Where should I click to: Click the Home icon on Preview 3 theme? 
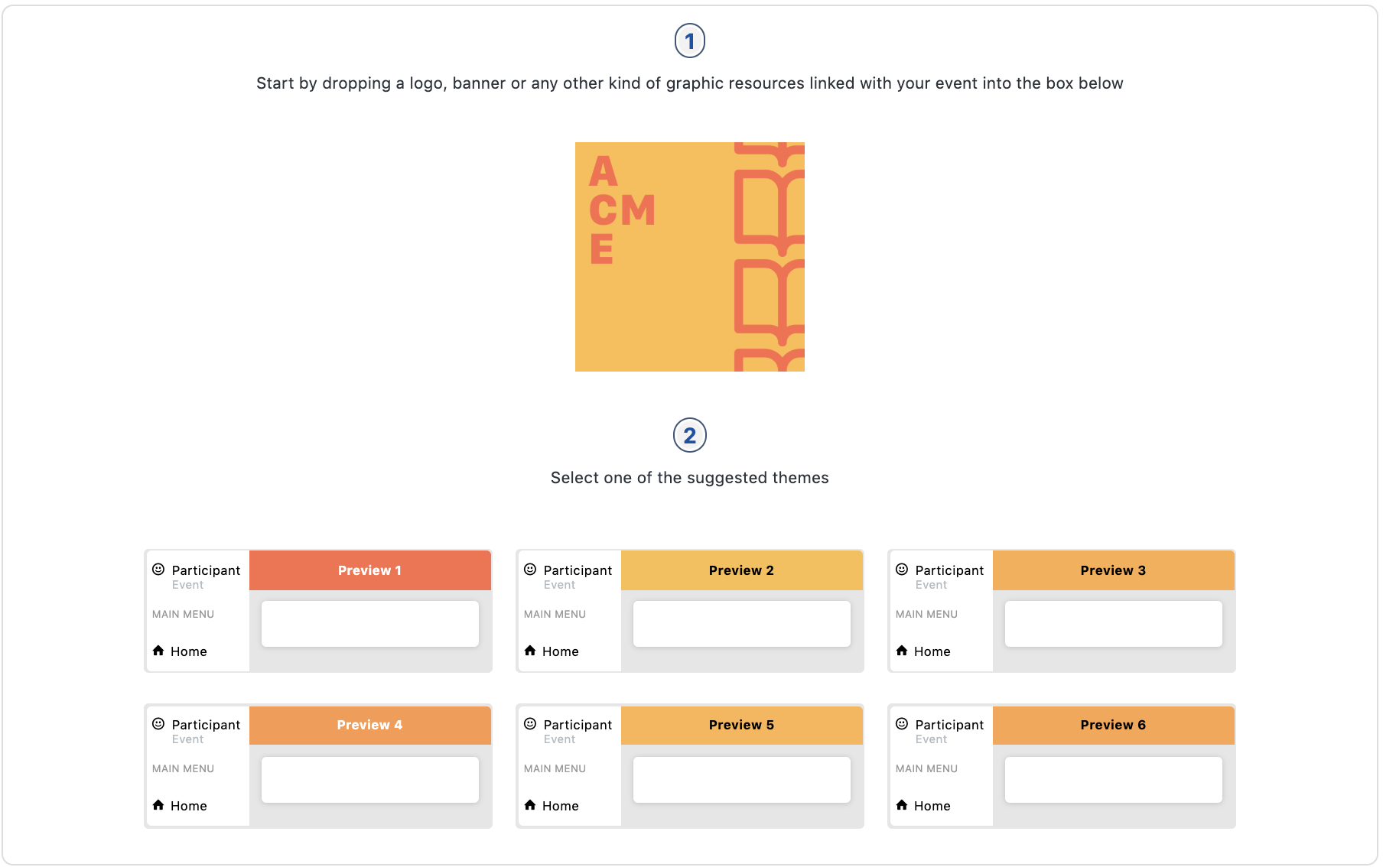[x=902, y=651]
